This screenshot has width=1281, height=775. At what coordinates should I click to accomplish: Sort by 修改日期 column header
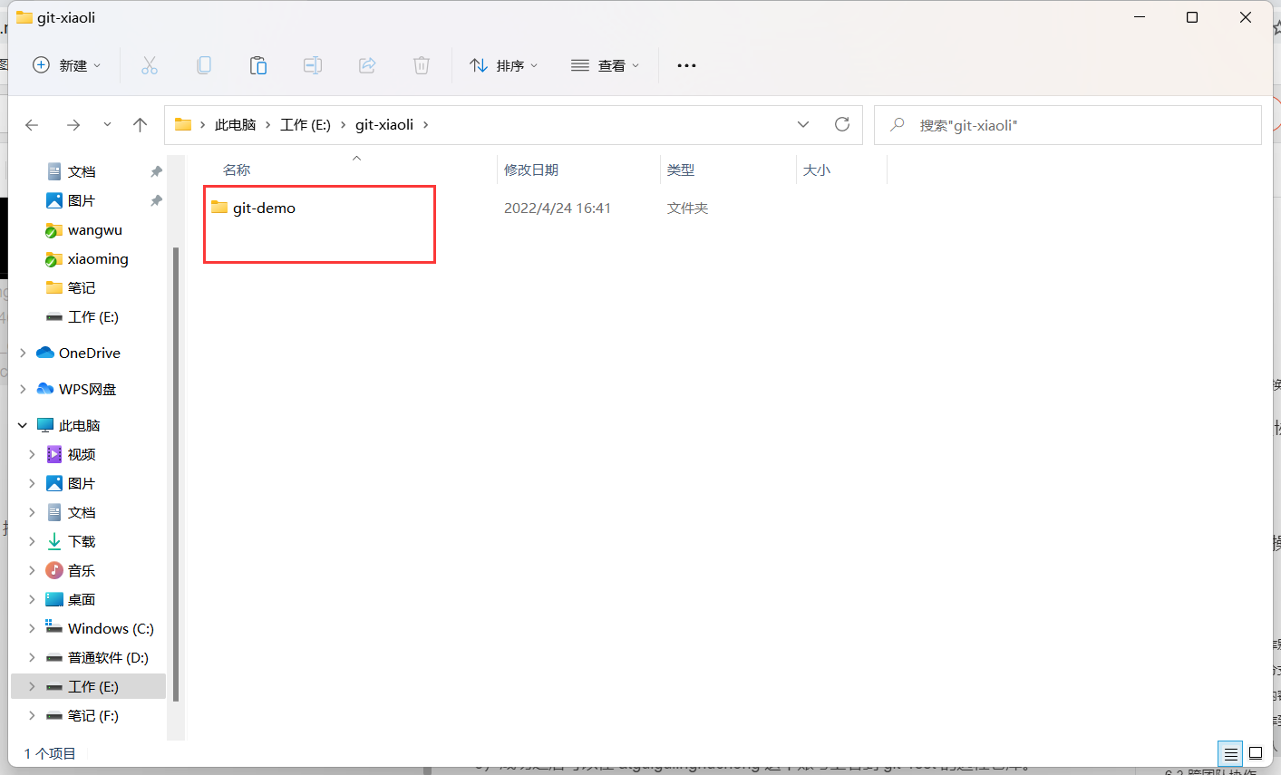[531, 170]
